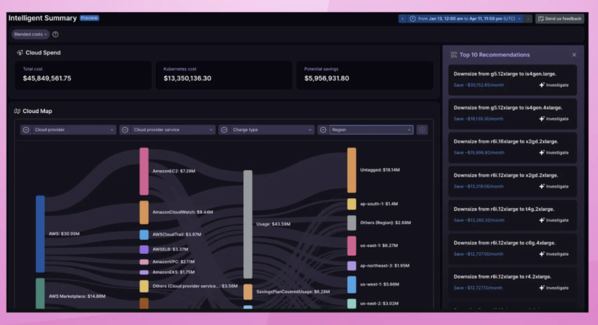
Task: Open the Cloud provider dropdown
Action: [74, 130]
